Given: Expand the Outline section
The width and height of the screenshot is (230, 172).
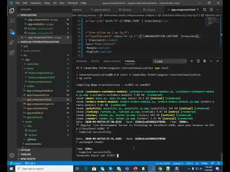Looking at the screenshot, I should pos(25,150).
